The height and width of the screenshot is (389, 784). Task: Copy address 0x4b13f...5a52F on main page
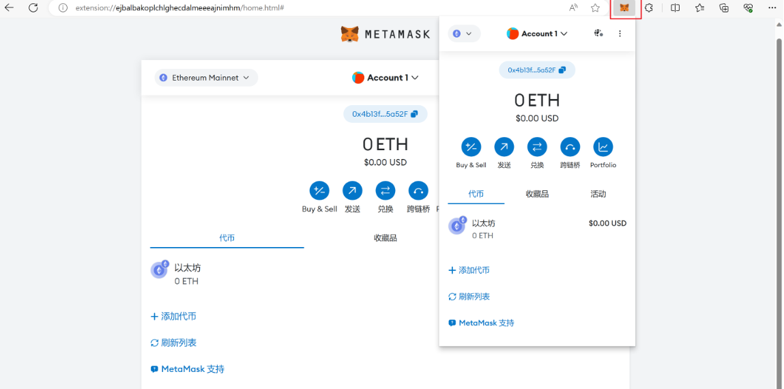click(385, 114)
